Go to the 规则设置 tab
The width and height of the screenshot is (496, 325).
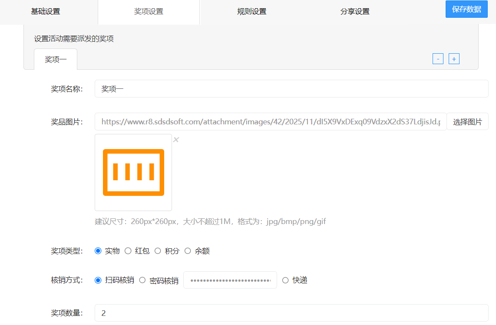click(251, 12)
